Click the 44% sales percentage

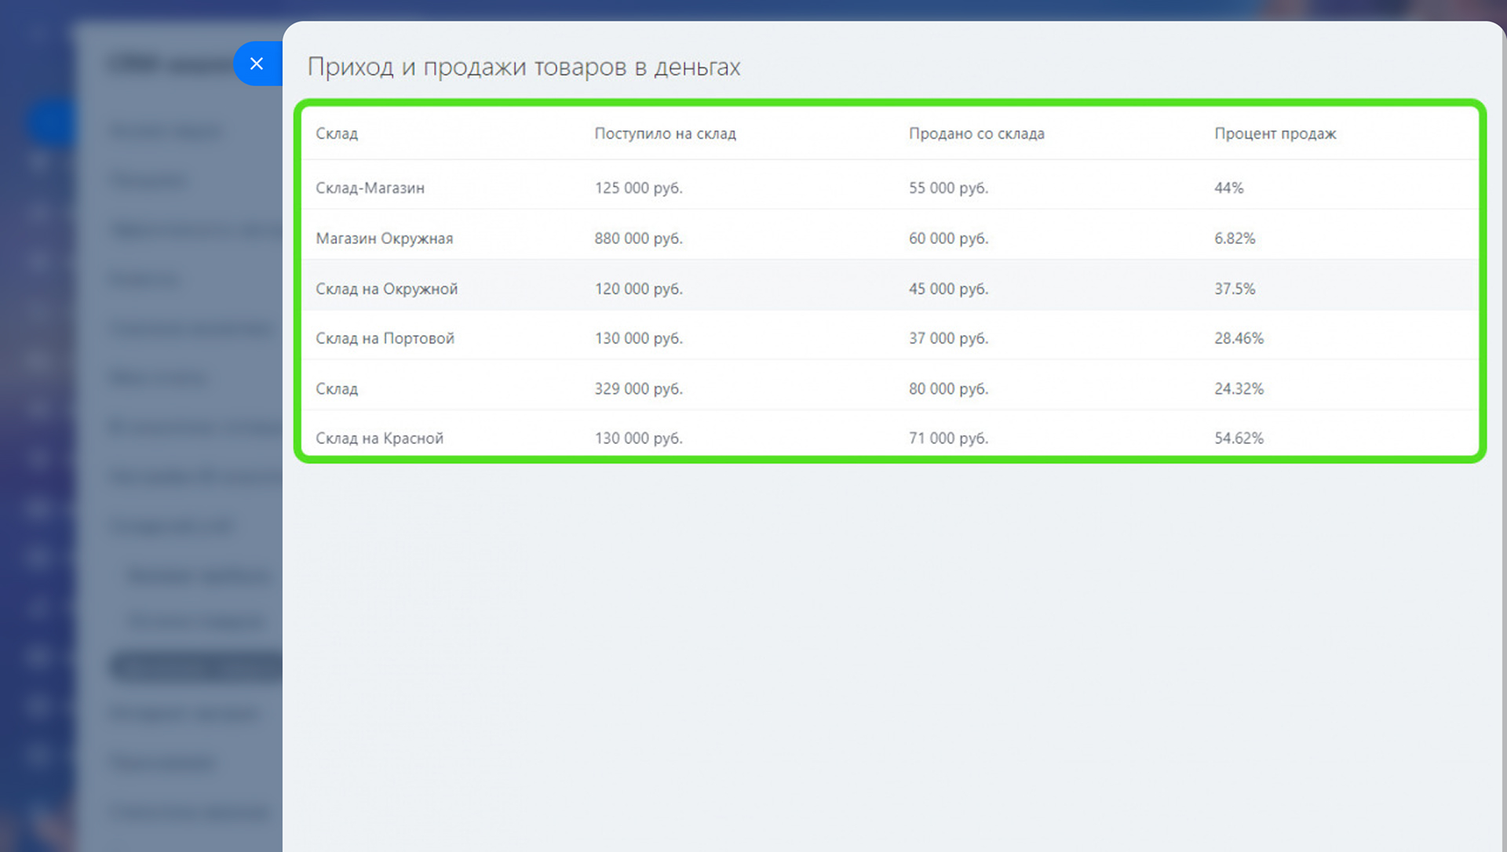point(1228,188)
